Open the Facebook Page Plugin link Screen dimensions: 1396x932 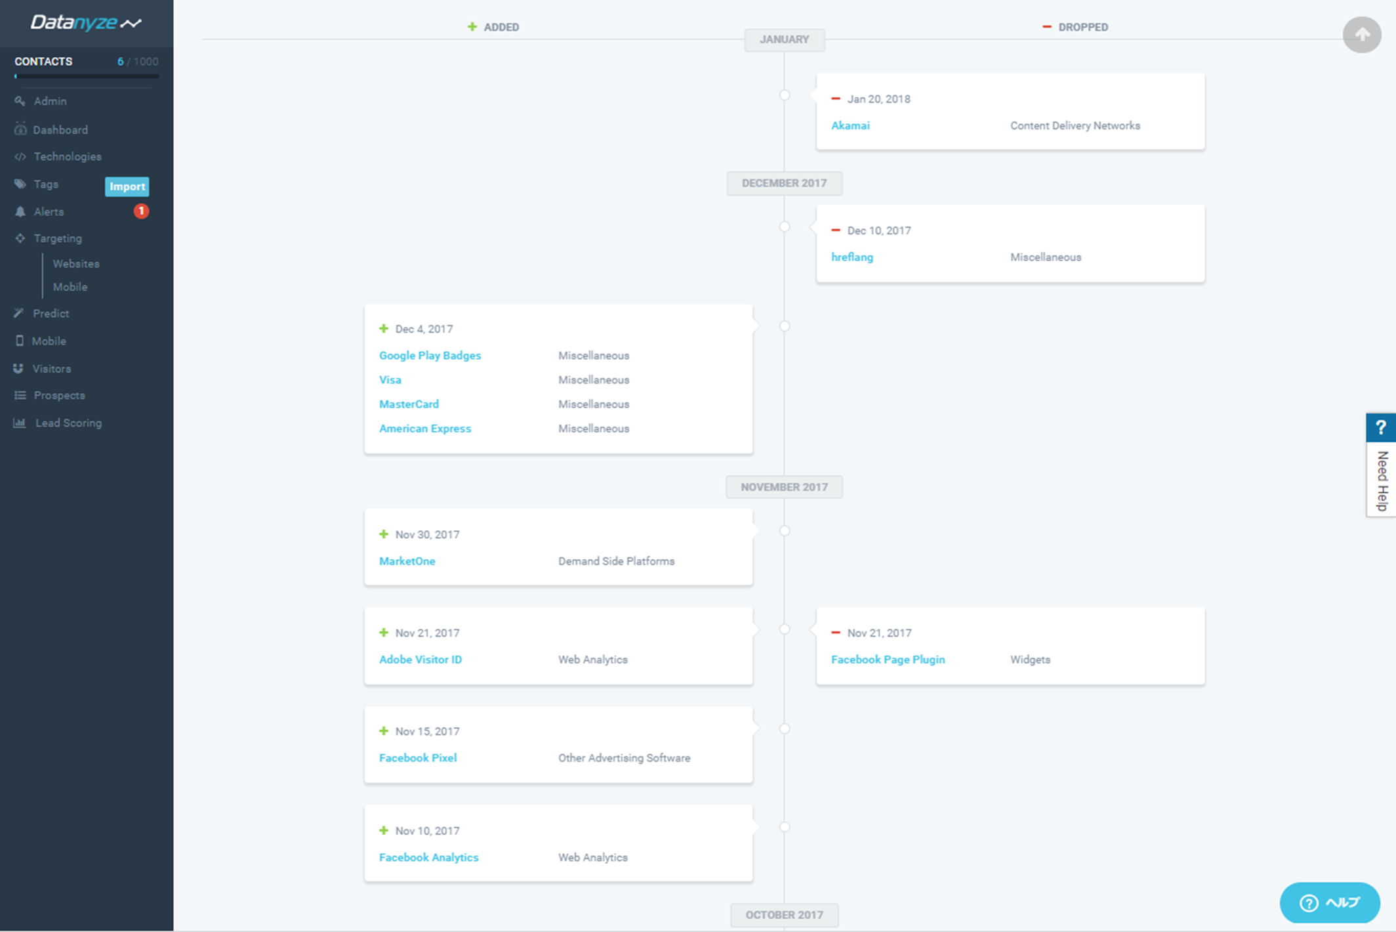click(x=888, y=660)
